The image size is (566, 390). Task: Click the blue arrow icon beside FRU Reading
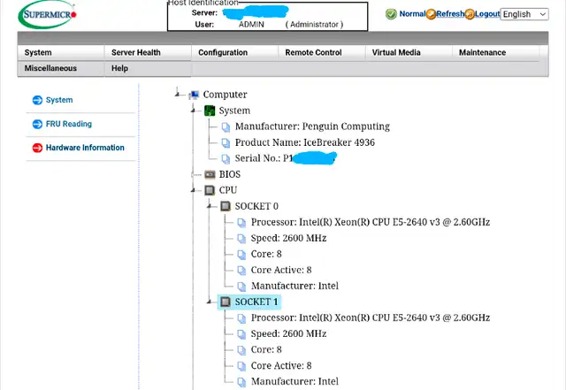click(x=37, y=124)
